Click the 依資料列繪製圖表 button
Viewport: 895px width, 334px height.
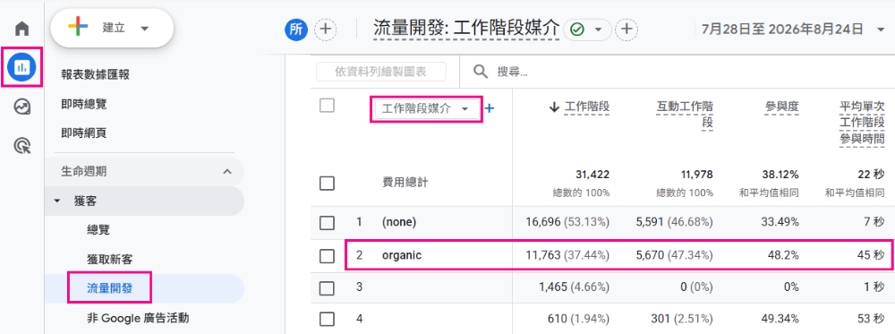(x=381, y=72)
